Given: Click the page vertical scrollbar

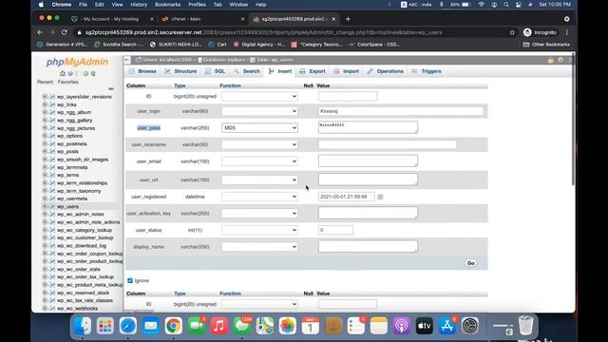Looking at the screenshot, I should [573, 121].
